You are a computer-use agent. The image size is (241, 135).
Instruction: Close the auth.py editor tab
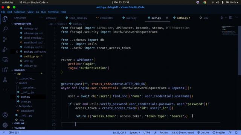point(167,18)
